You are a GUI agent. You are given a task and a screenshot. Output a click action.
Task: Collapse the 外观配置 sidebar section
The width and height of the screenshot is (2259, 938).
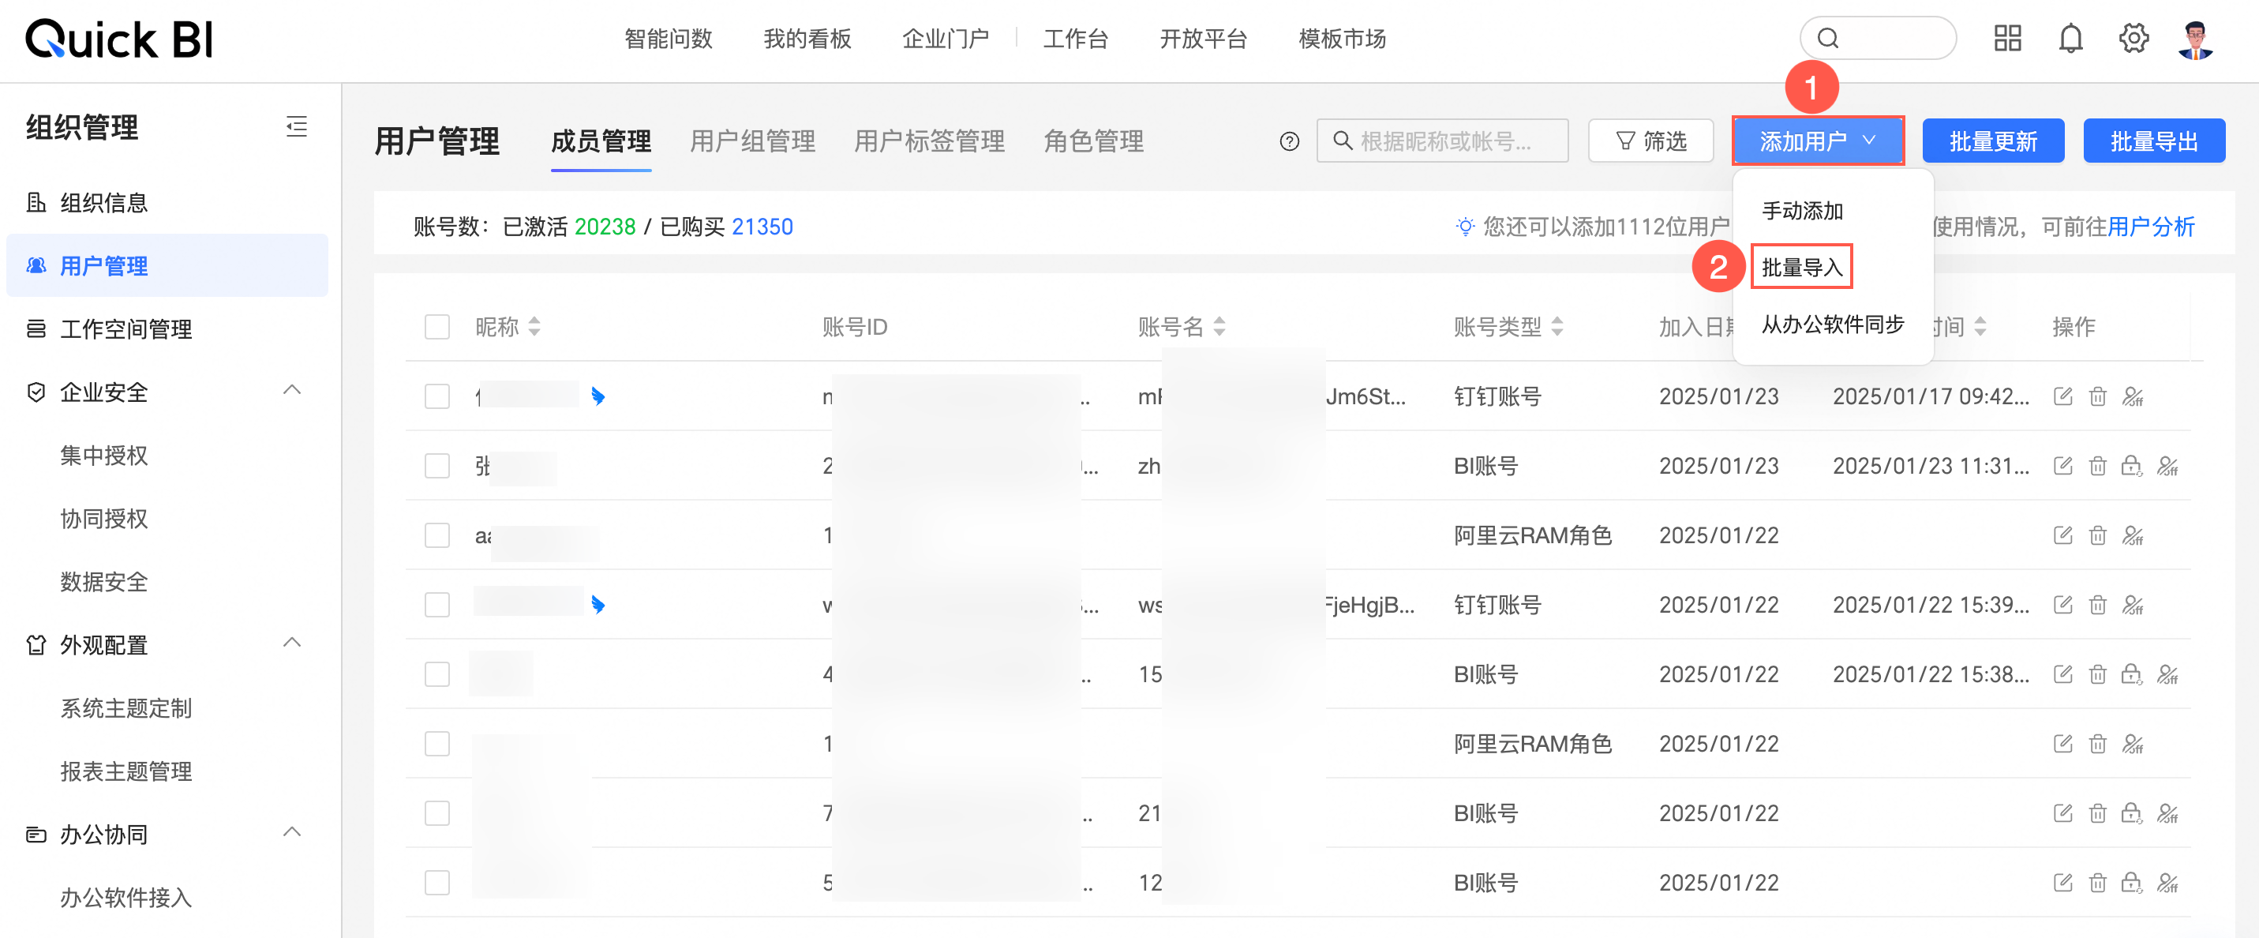coord(292,643)
